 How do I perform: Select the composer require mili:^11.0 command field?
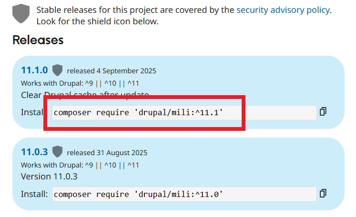(184, 194)
